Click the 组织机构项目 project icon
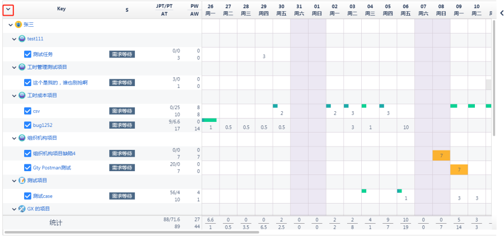The image size is (504, 236). [22, 138]
